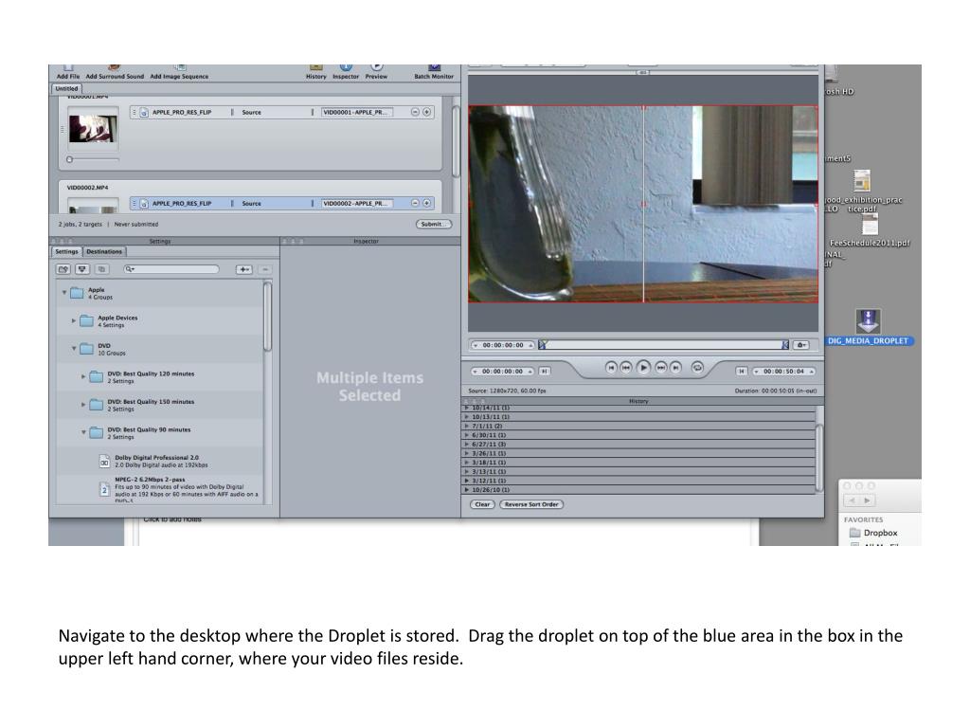Image resolution: width=970 pixels, height=728 pixels.
Task: Select the Apple Devices folder icon
Action: pyautogui.click(x=86, y=320)
